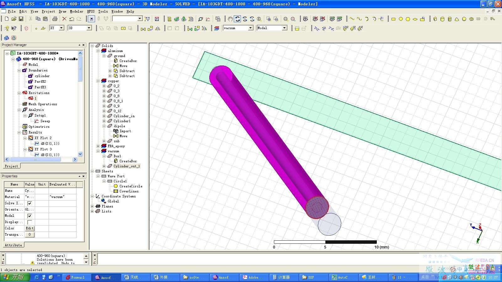
Task: Click the Open project folder icon
Action: tap(14, 19)
